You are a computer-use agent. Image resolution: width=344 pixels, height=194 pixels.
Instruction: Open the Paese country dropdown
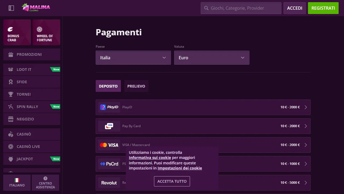point(133,58)
